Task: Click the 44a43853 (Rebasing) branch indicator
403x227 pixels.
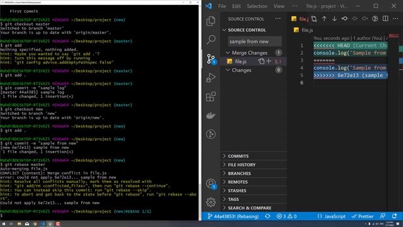Action: (x=233, y=216)
